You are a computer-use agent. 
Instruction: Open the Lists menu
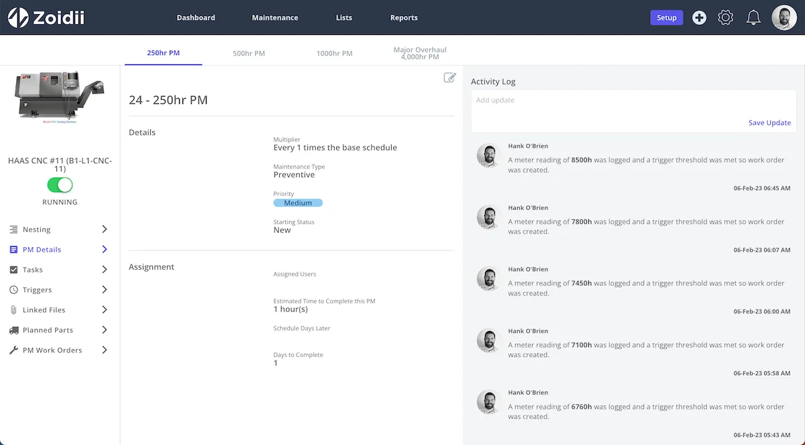point(344,18)
